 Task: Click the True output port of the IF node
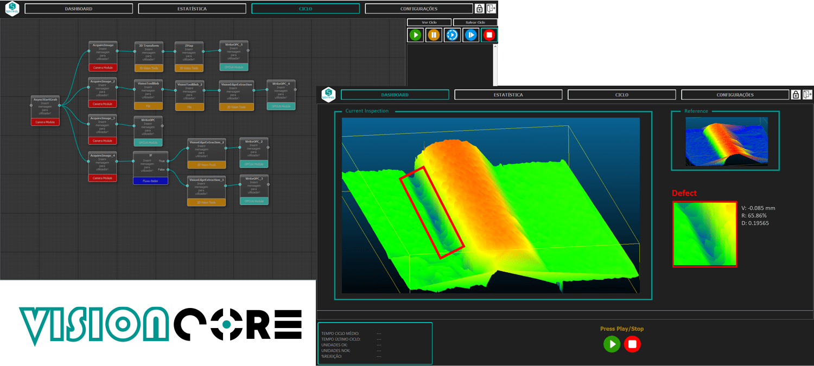pyautogui.click(x=169, y=161)
